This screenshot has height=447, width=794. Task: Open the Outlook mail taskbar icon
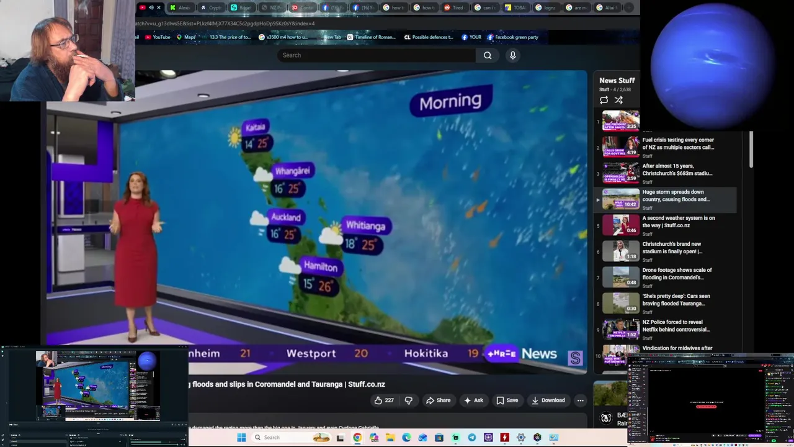click(423, 438)
